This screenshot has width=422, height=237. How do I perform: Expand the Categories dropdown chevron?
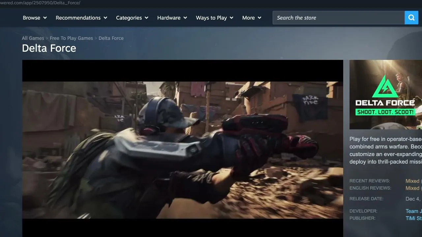(146, 18)
